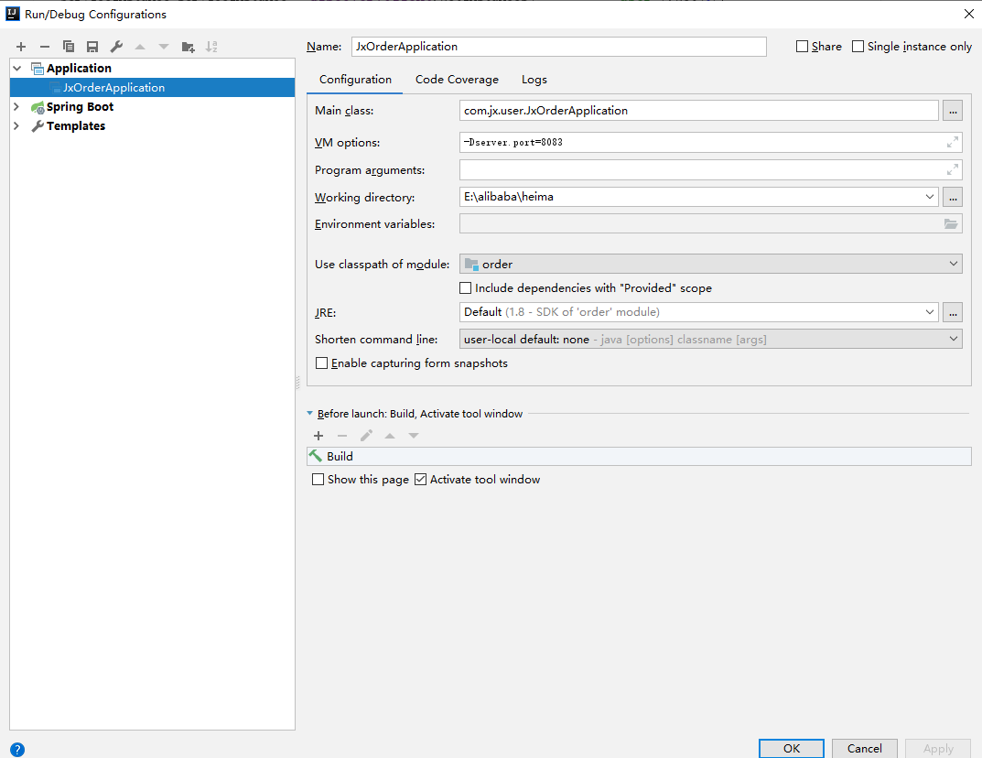
Task: Open Working directory dropdown arrow
Action: tap(930, 197)
